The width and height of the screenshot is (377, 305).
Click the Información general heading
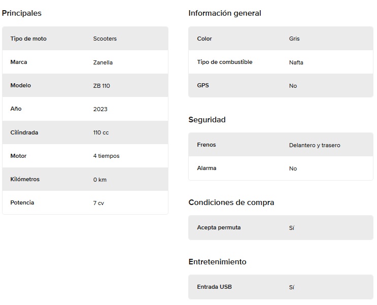pyautogui.click(x=225, y=13)
